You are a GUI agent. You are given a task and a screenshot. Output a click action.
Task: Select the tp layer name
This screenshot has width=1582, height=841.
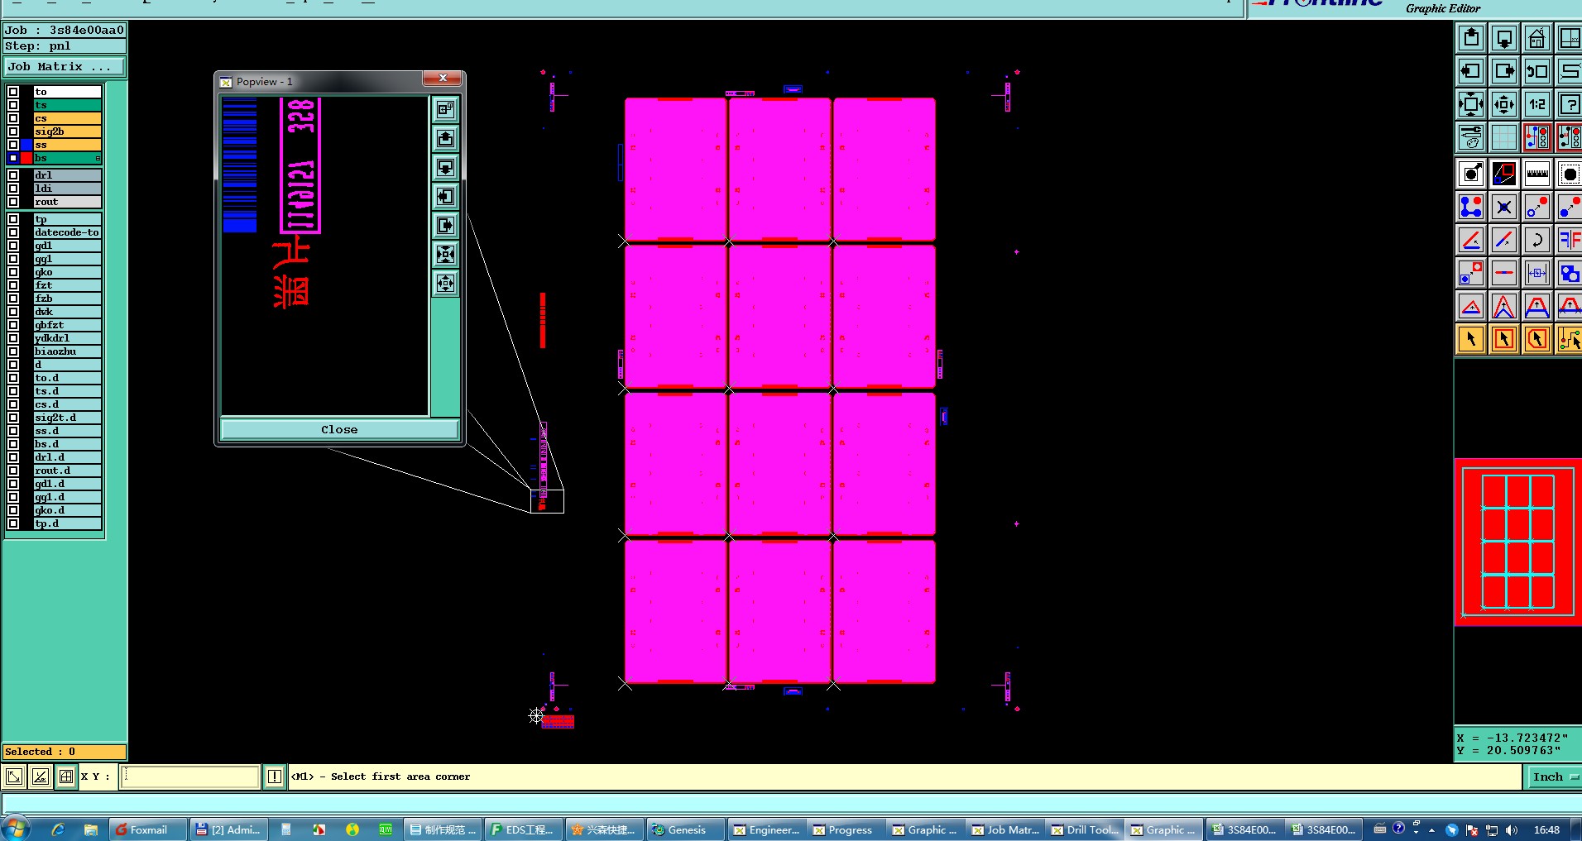(x=67, y=219)
